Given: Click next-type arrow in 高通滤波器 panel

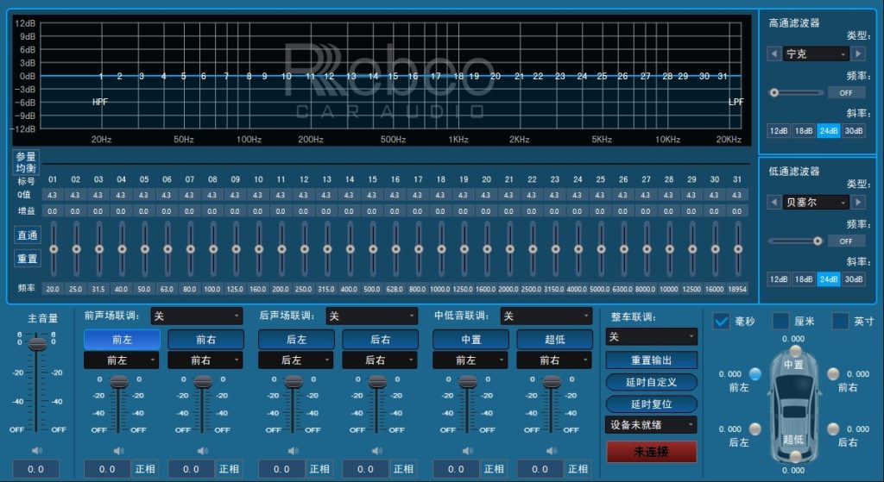Looking at the screenshot, I should tap(858, 54).
